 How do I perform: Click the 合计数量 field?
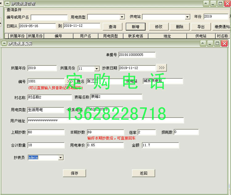pyautogui.click(x=46, y=145)
